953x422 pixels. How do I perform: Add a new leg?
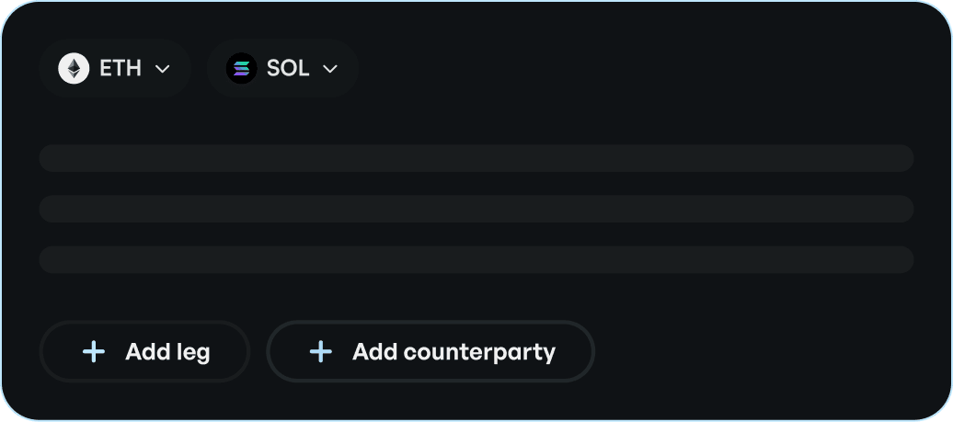click(144, 351)
